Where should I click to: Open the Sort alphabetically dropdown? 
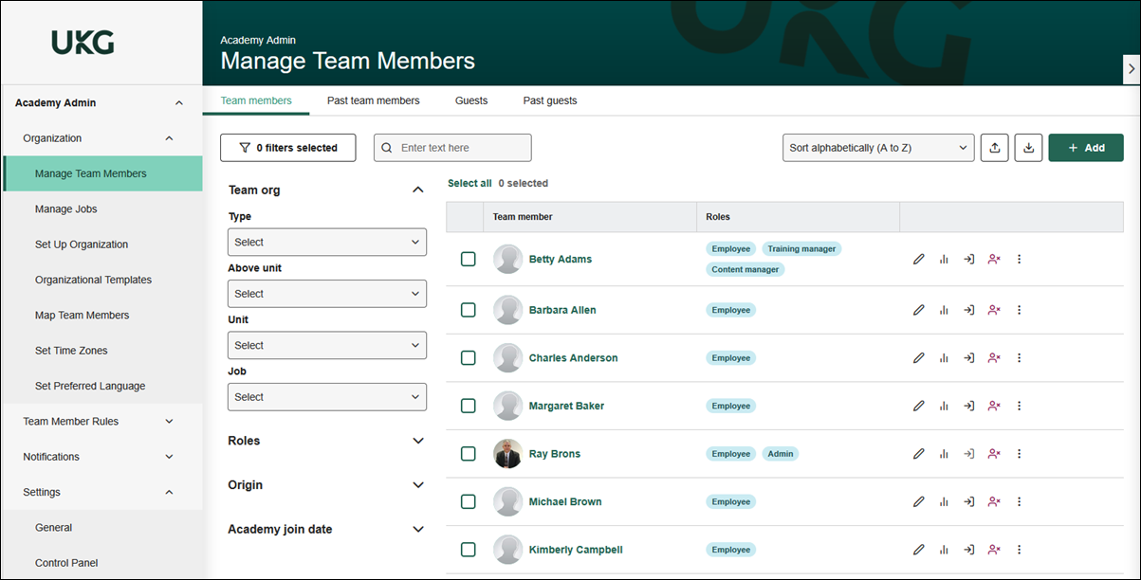[x=878, y=148]
